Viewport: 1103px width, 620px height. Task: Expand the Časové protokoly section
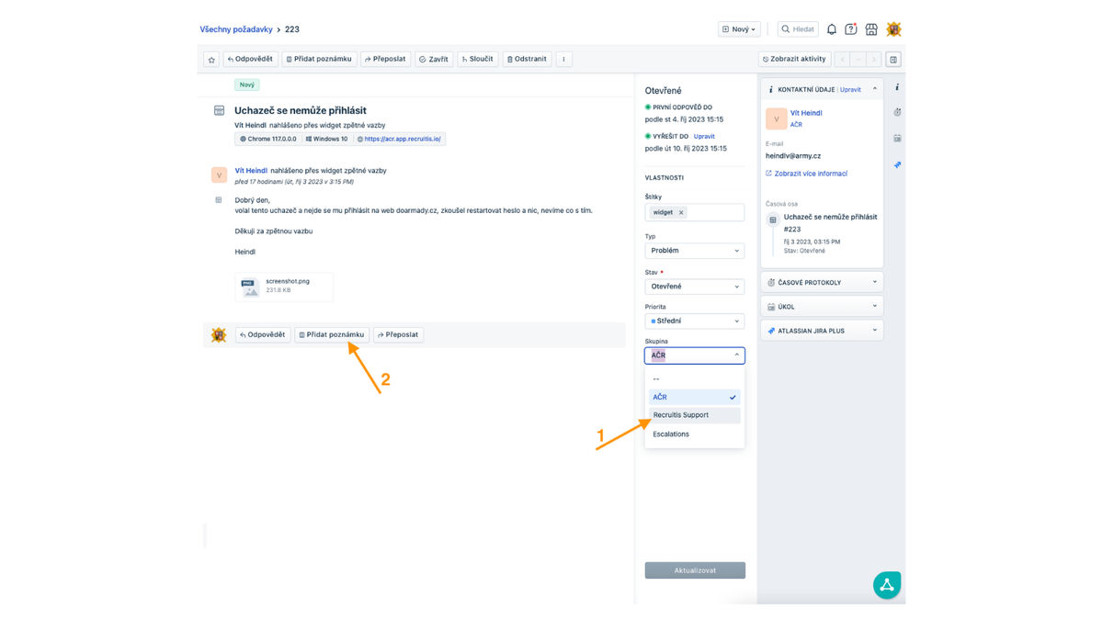(x=822, y=282)
